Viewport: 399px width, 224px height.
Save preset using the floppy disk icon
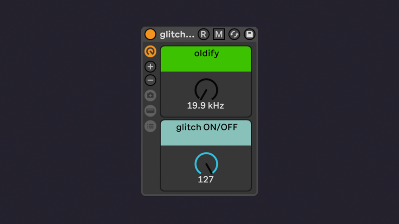click(x=249, y=34)
